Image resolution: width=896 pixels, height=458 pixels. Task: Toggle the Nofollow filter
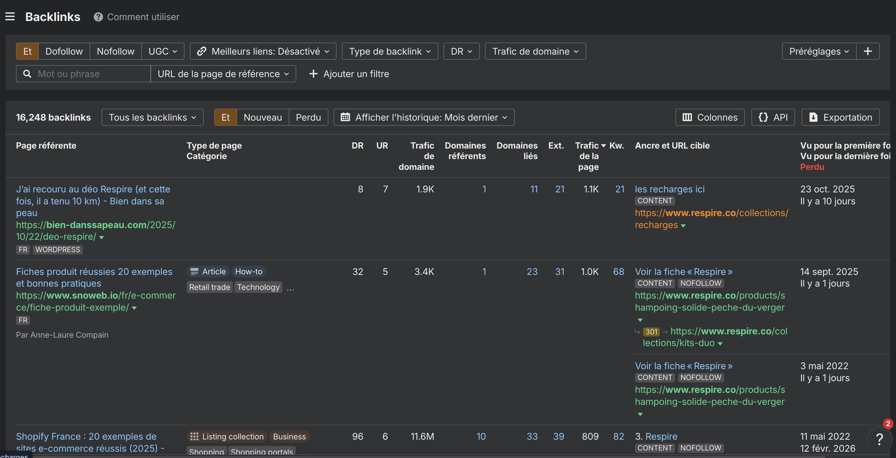(x=115, y=51)
